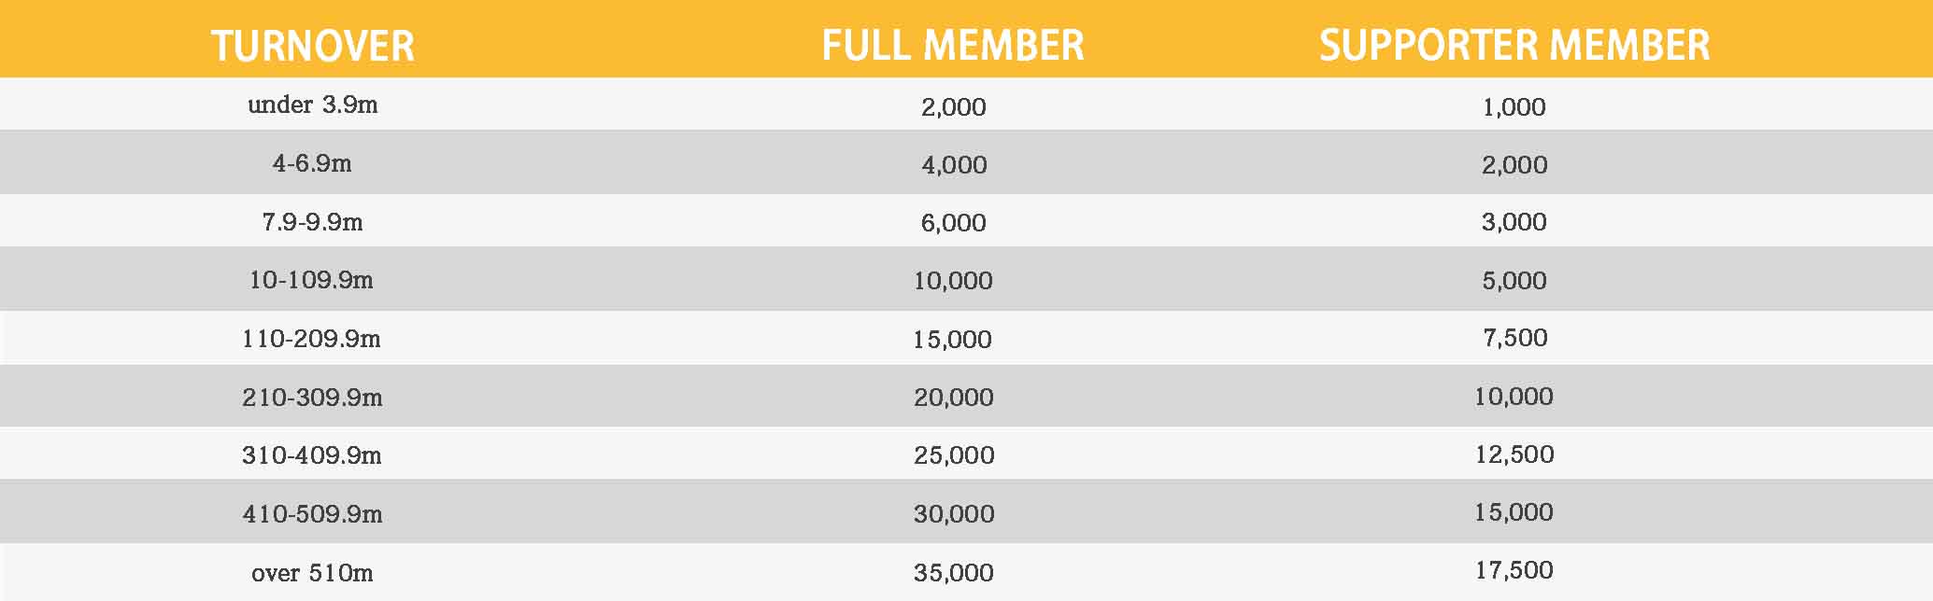Click the 25,000 full member fee
The width and height of the screenshot is (1933, 601).
954,455
